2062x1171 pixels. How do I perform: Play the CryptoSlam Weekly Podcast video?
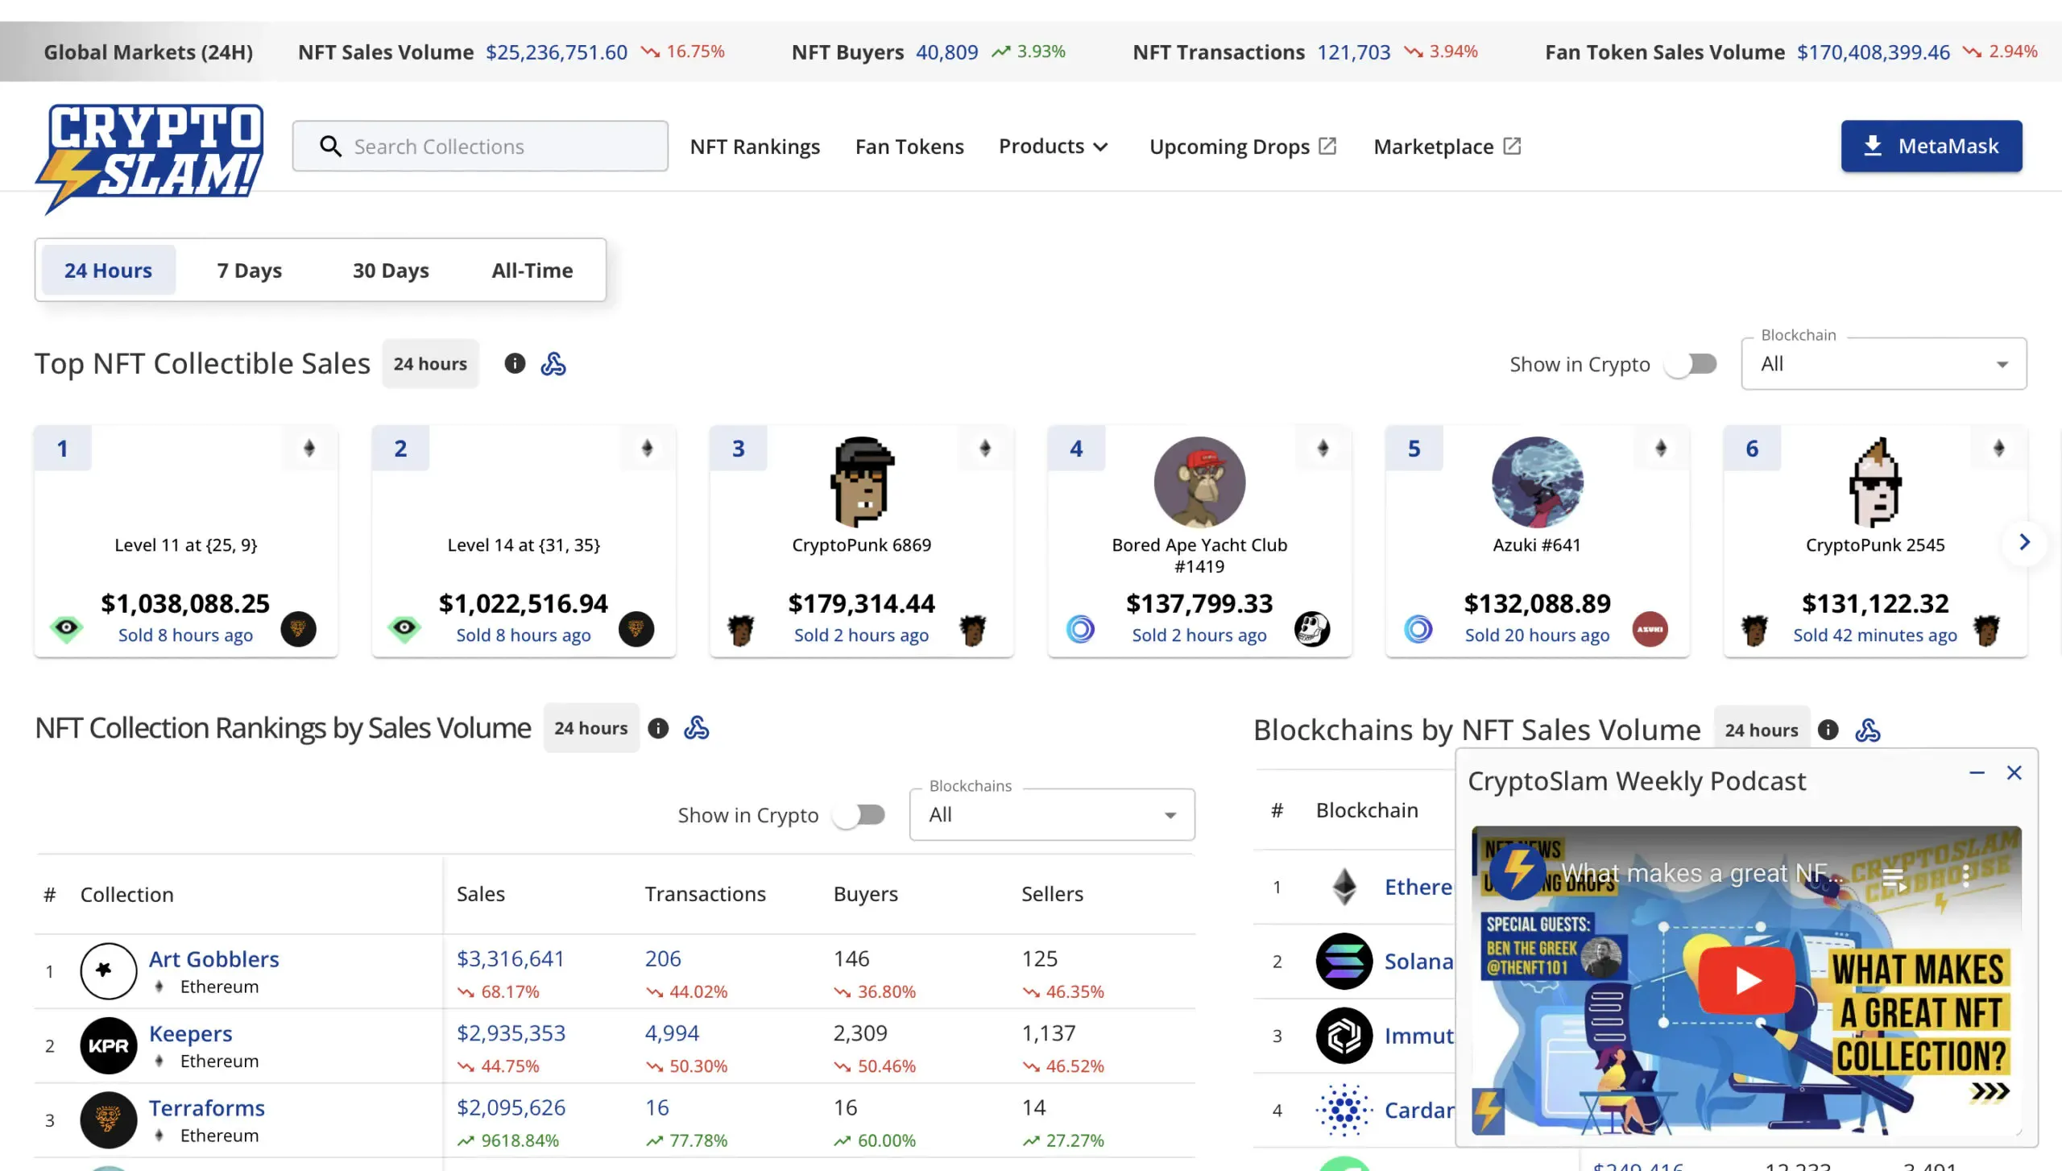click(x=1746, y=980)
